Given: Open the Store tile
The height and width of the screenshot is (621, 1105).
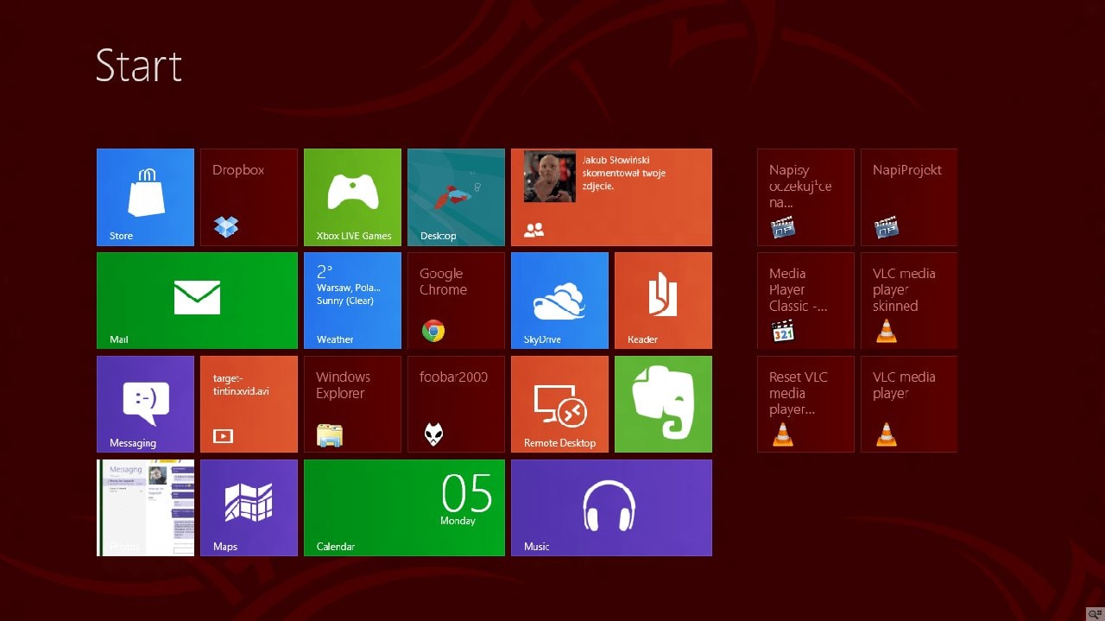Looking at the screenshot, I should point(145,197).
